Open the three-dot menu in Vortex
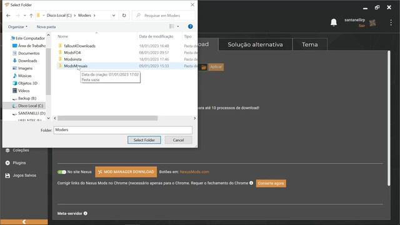This screenshot has height=225, width=400. (x=391, y=22)
